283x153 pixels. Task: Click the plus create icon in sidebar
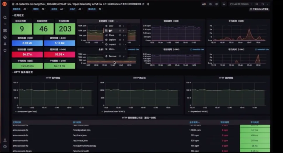pos(5,24)
